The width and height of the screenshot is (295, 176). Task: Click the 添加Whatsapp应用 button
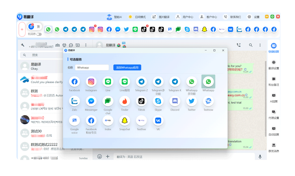coord(127,68)
